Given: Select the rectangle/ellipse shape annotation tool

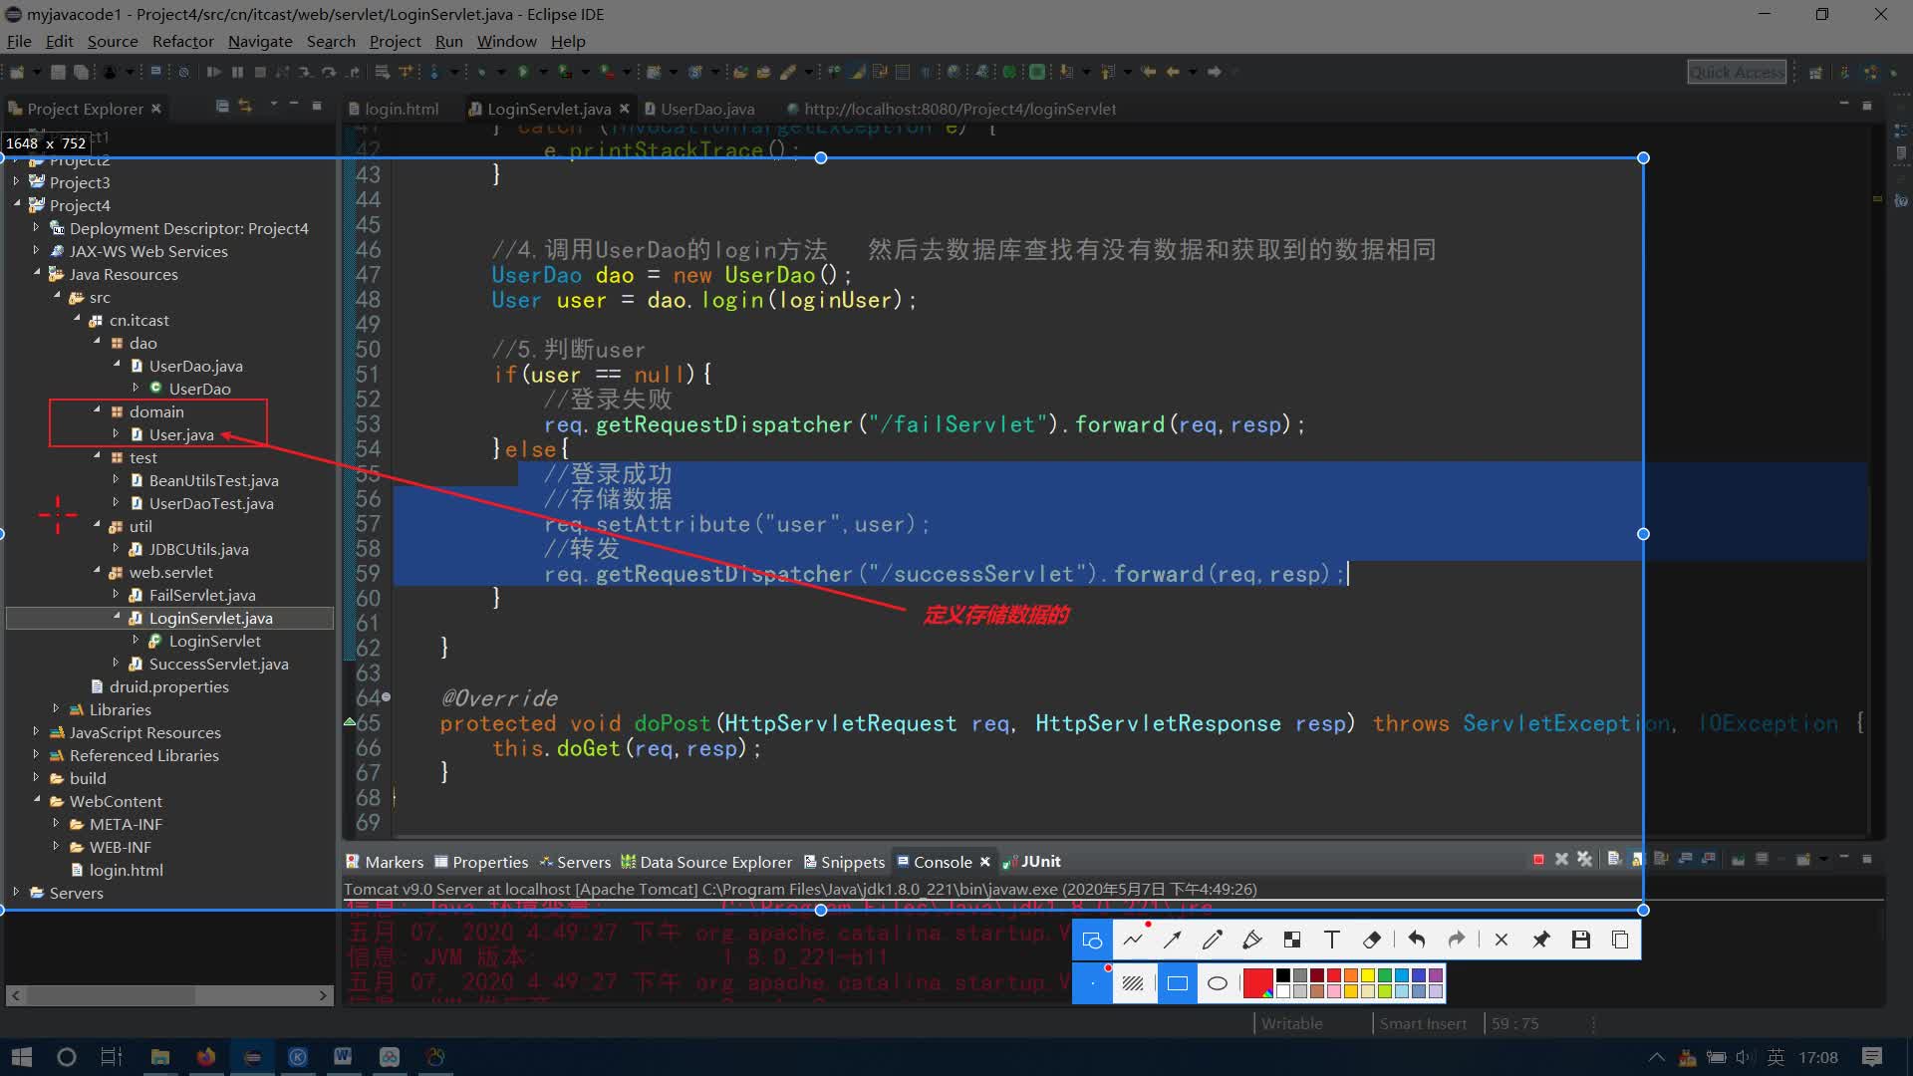Looking at the screenshot, I should [x=1092, y=940].
